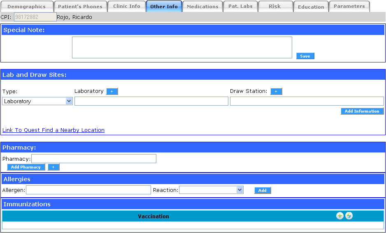Switch to the Parameters tab
The width and height of the screenshot is (386, 233).
coord(349,7)
